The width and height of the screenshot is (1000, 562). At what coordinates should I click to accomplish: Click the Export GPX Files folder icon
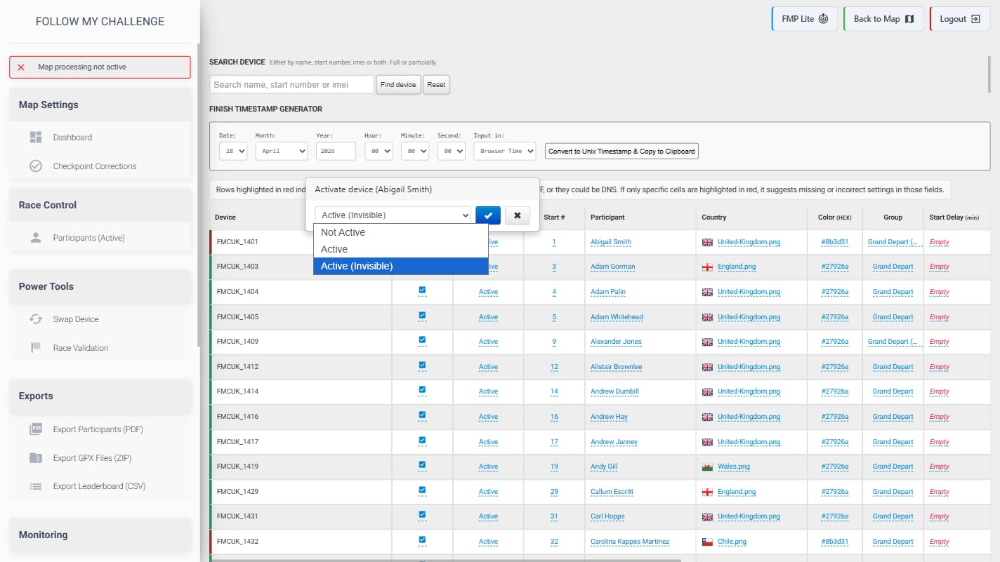[x=36, y=458]
